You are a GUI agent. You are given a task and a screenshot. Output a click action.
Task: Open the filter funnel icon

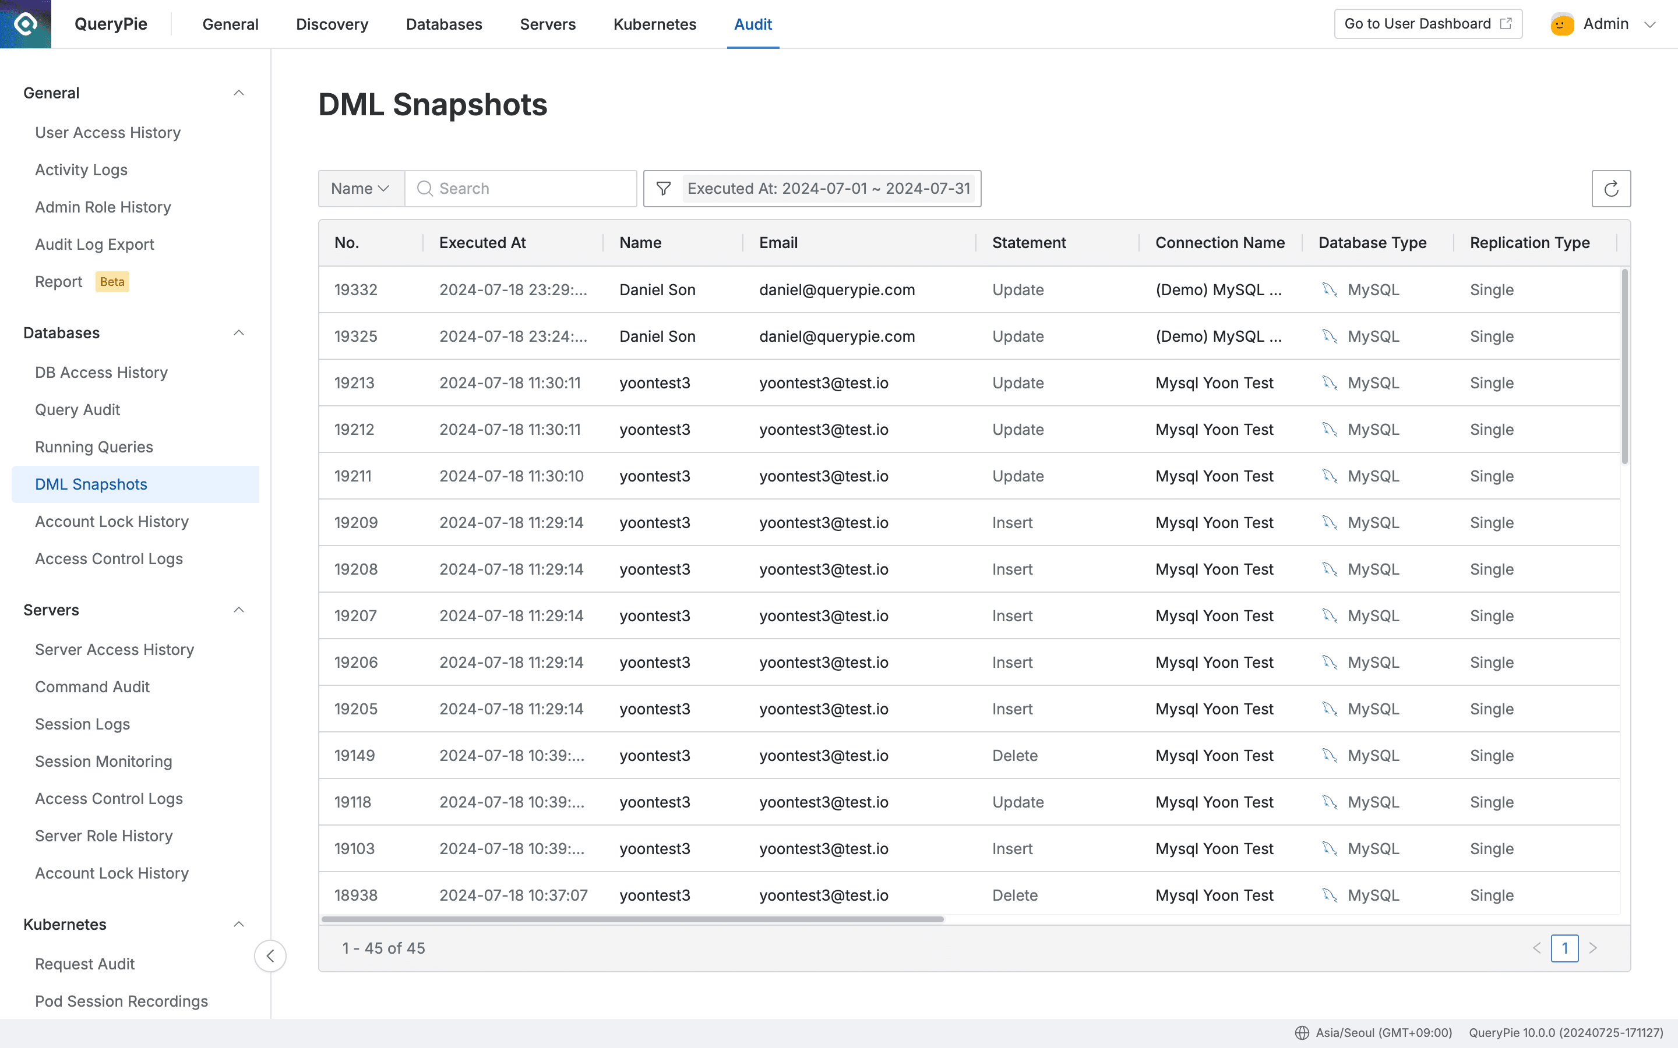click(x=664, y=188)
